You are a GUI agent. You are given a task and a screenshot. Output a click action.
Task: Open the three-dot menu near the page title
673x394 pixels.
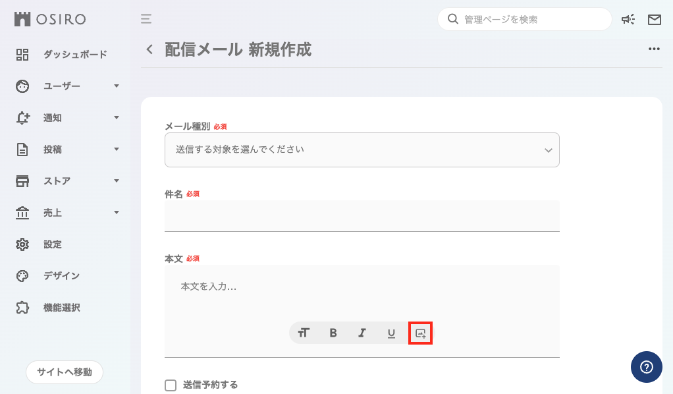click(x=654, y=49)
